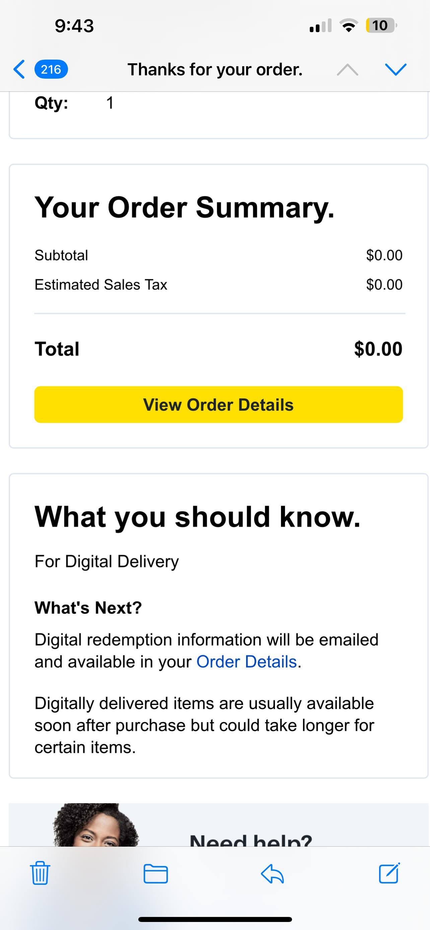Tap the battery indicator in the status bar
Image resolution: width=430 pixels, height=930 pixels.
pos(381,26)
